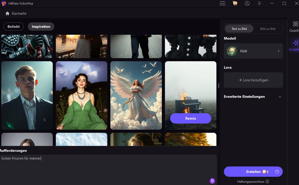The height and width of the screenshot is (185, 299).
Task: Open the Quadrat sidebar grid icon
Action: click(x=295, y=24)
